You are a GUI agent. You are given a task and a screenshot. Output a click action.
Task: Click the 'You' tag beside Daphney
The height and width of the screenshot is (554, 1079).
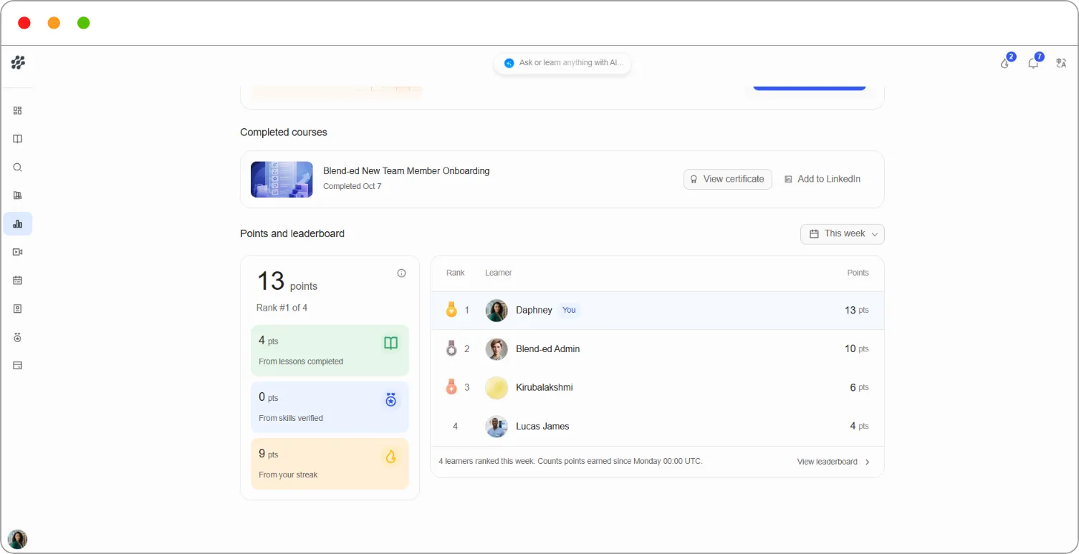click(x=569, y=310)
